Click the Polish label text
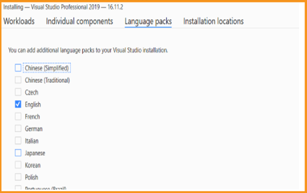This screenshot has width=307, height=193. point(32,177)
